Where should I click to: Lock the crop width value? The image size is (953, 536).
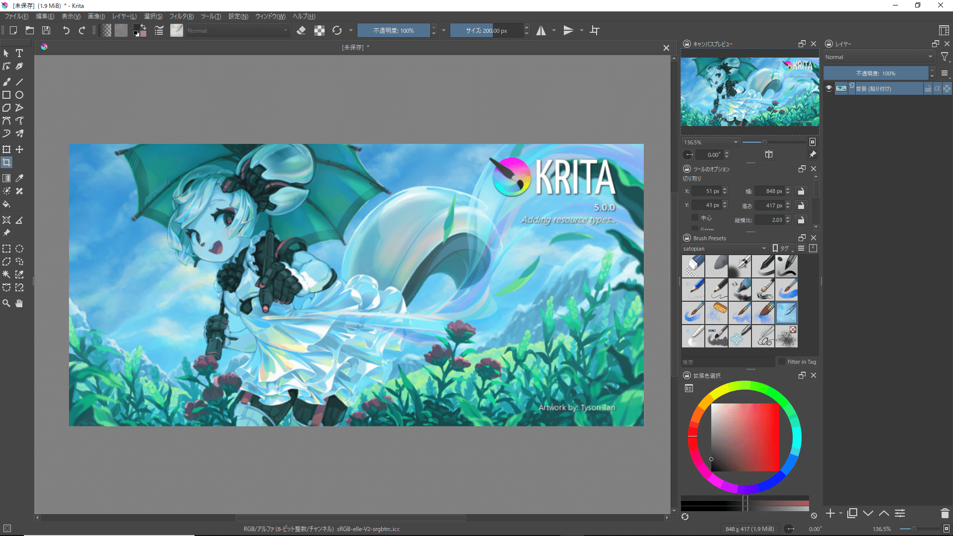point(801,191)
